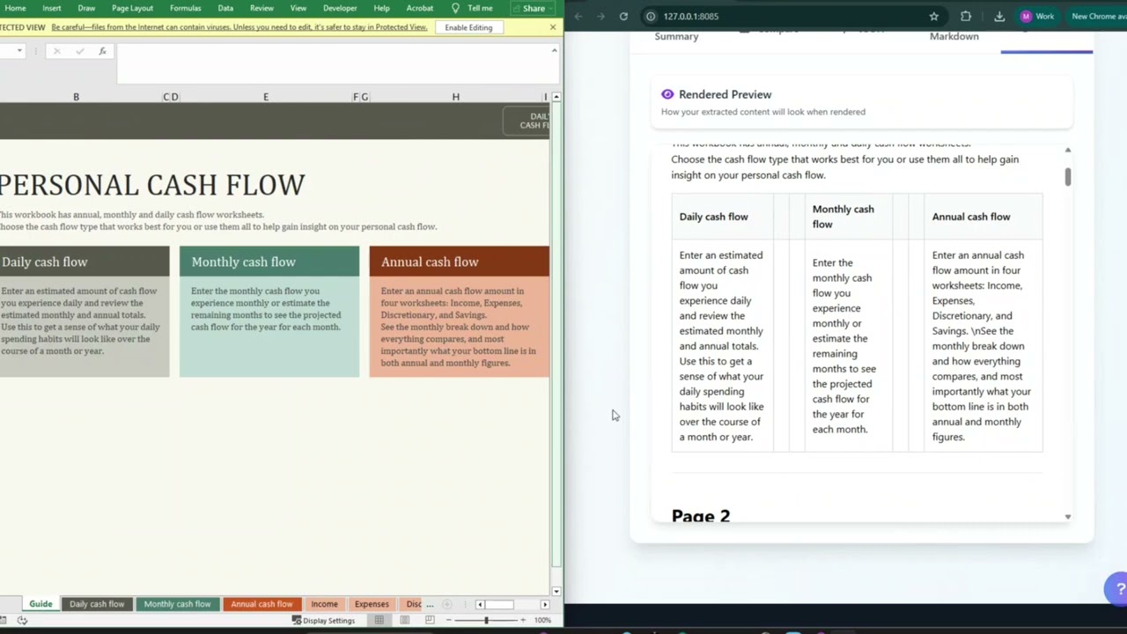Click the ellipsis to show more sheet tabs

click(x=430, y=604)
